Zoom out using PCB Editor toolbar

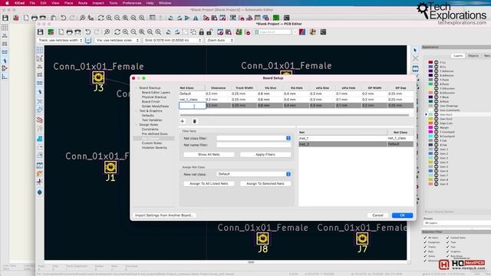[x=133, y=32]
